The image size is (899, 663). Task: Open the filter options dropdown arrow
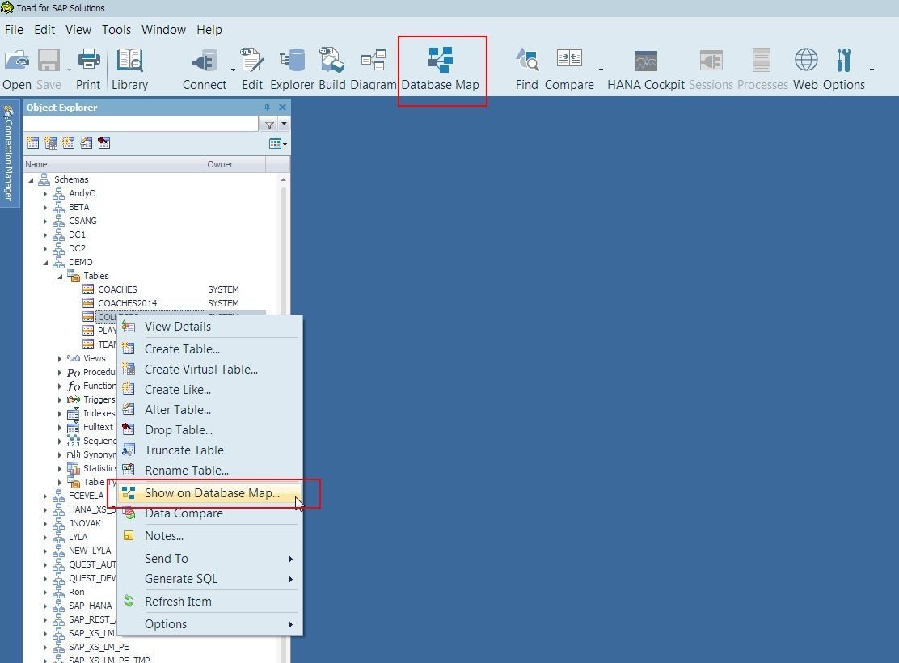click(x=284, y=125)
